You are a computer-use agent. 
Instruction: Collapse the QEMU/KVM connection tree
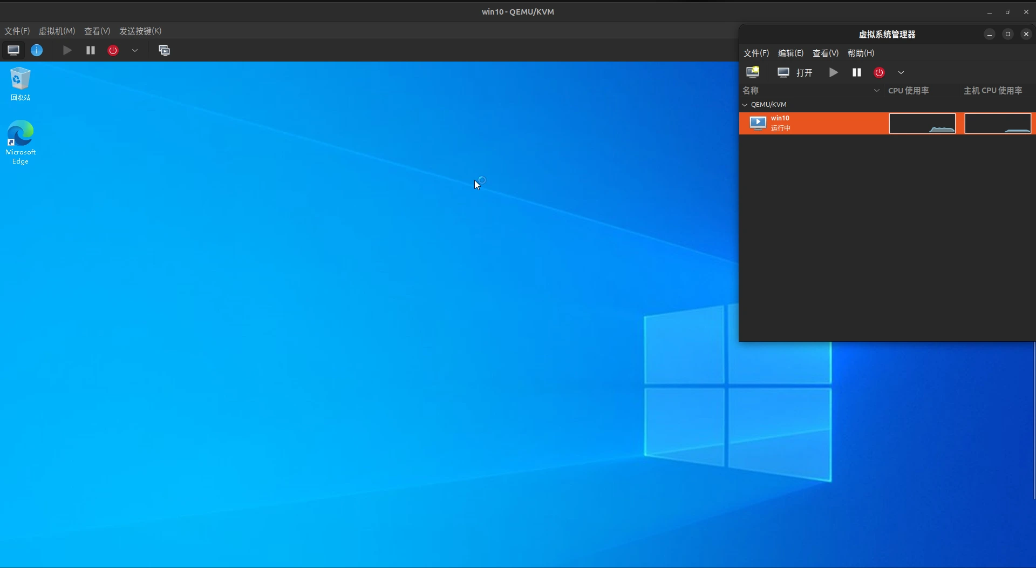click(x=745, y=105)
